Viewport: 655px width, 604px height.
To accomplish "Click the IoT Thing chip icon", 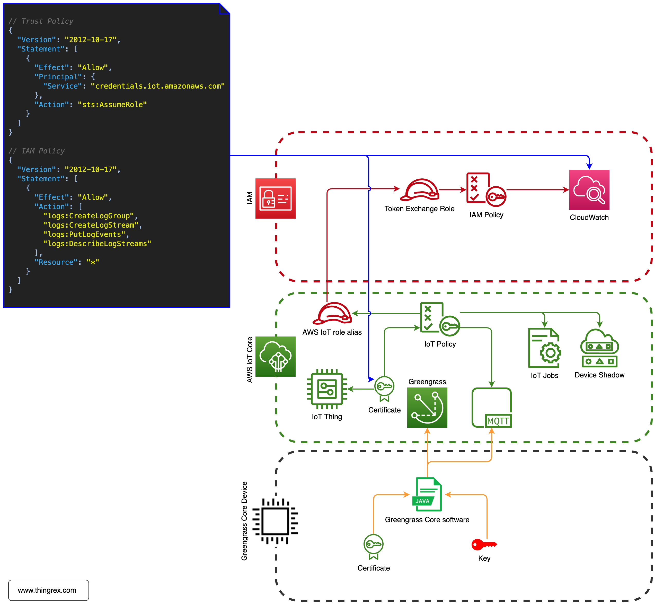I will [x=327, y=389].
